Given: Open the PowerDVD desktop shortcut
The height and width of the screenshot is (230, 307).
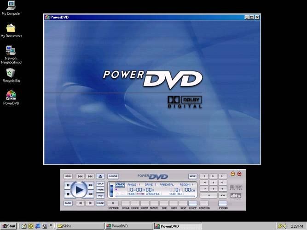Looking at the screenshot, I should (11, 96).
